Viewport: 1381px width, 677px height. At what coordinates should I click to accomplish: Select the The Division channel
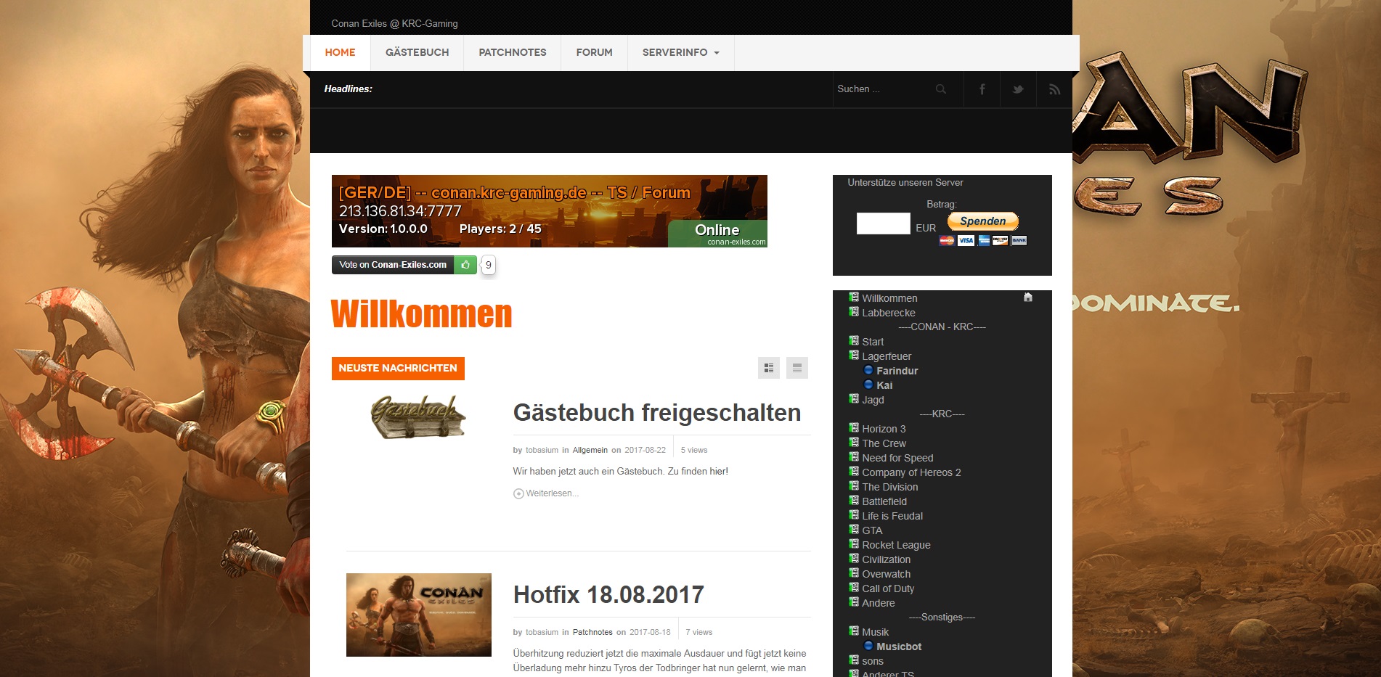(889, 487)
